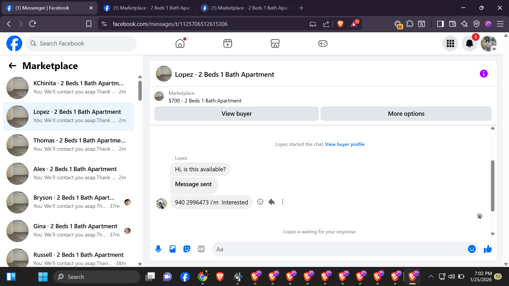This screenshot has height=286, width=509.
Task: Open the Marketplace storefront icon
Action: click(x=275, y=43)
